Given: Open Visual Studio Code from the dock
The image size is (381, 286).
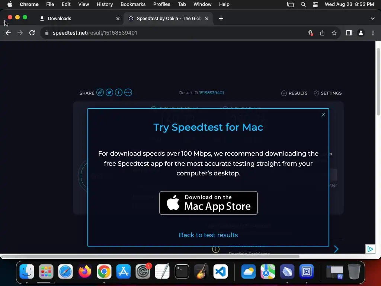Looking at the screenshot, I should tap(221, 271).
